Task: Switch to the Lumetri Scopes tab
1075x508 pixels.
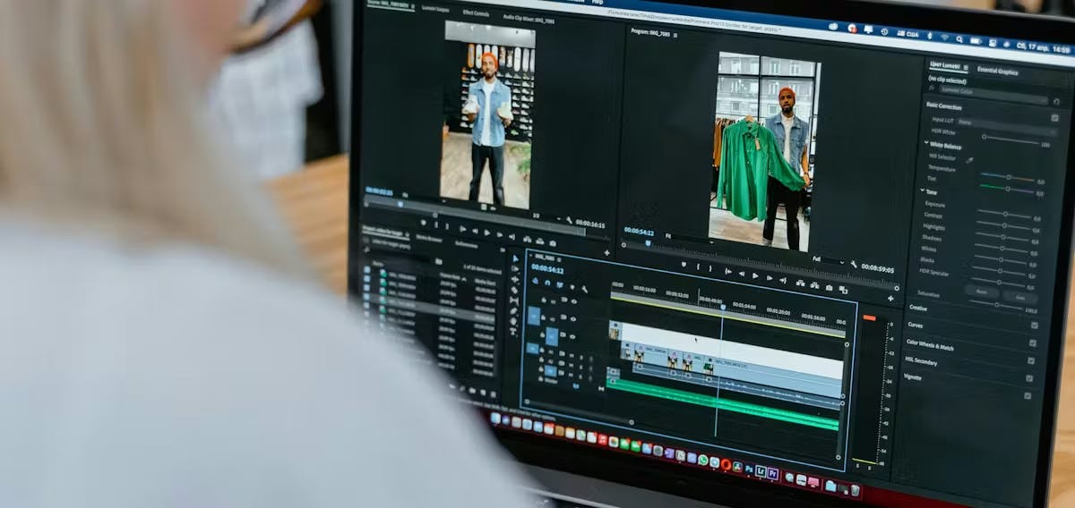Action: (x=435, y=9)
